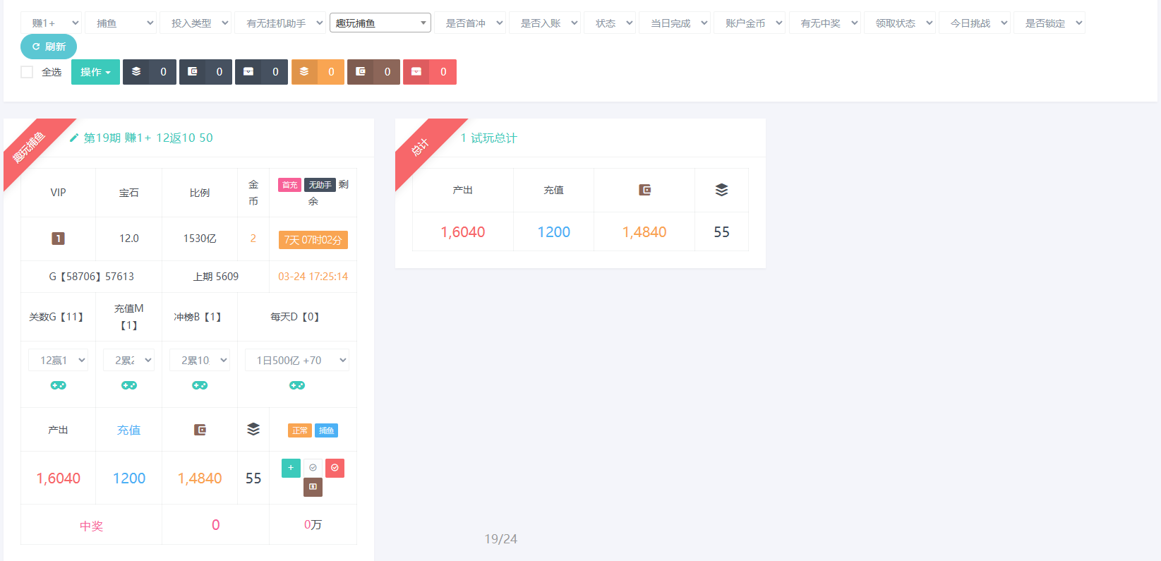Click the gamepad icon under 每天D column
Viewport: 1161px width, 561px height.
coord(297,385)
